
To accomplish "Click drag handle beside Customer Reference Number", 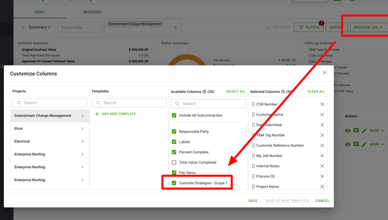I will coord(253,146).
